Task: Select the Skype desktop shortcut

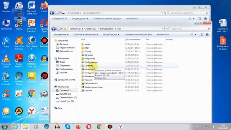Action: (6, 42)
